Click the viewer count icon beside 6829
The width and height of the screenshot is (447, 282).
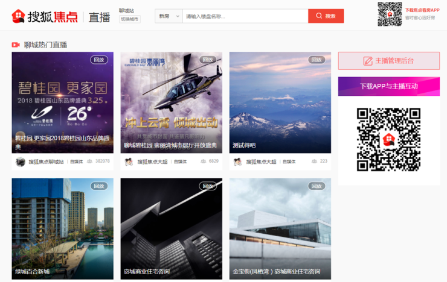click(203, 161)
